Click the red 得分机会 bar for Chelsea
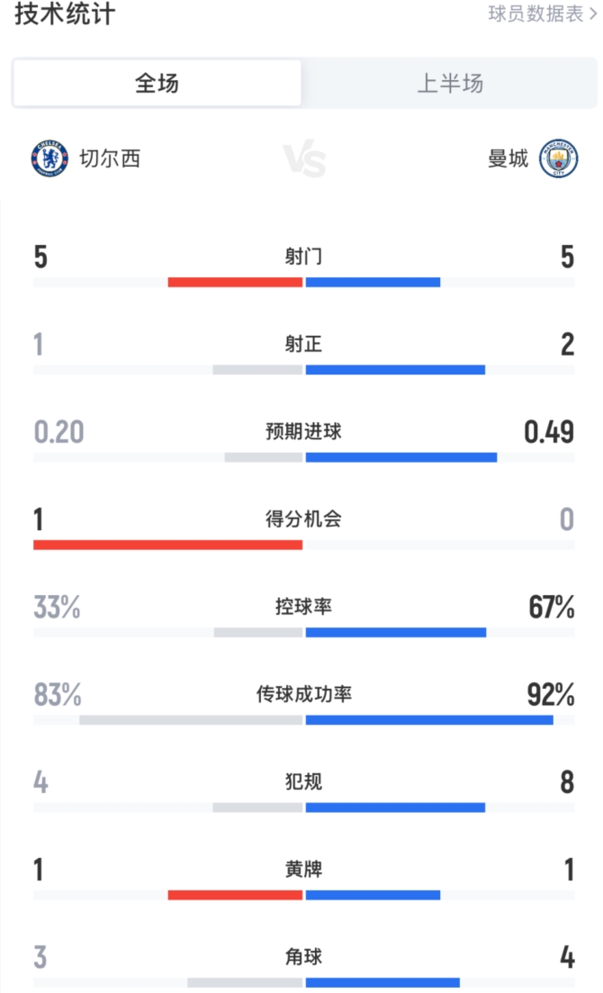This screenshot has width=603, height=993. click(168, 545)
